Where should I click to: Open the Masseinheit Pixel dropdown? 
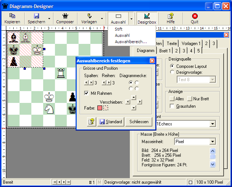pyautogui.click(x=212, y=142)
